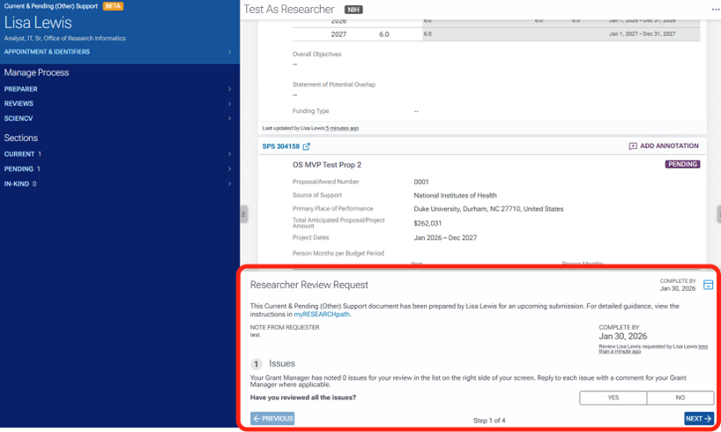Click the Add Annotation comment icon
The height and width of the screenshot is (432, 721).
[x=633, y=146]
